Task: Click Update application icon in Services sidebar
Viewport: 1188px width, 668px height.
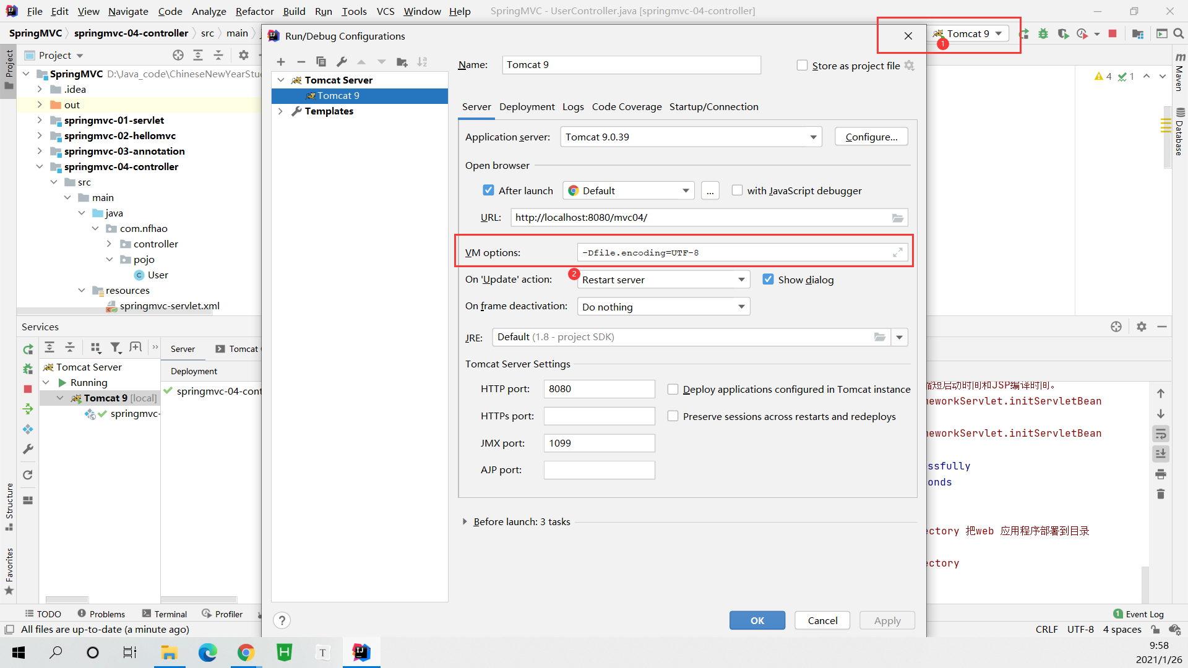Action: point(28,429)
